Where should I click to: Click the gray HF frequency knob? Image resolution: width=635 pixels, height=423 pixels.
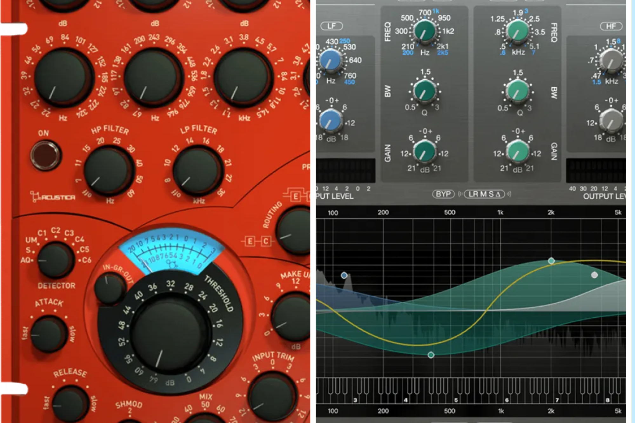coord(612,61)
